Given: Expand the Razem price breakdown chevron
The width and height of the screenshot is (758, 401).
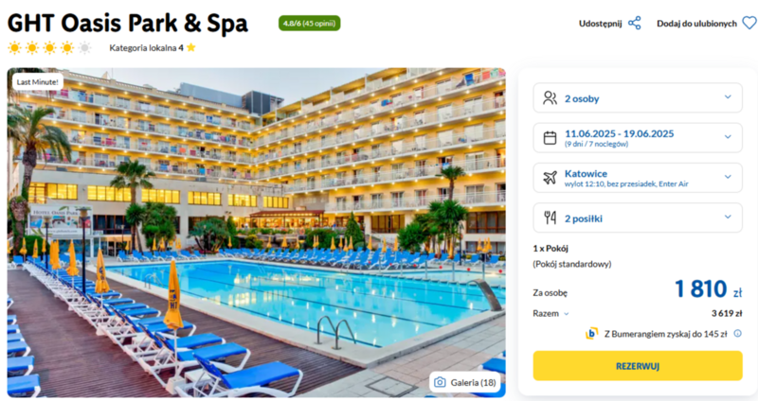Looking at the screenshot, I should (x=566, y=314).
